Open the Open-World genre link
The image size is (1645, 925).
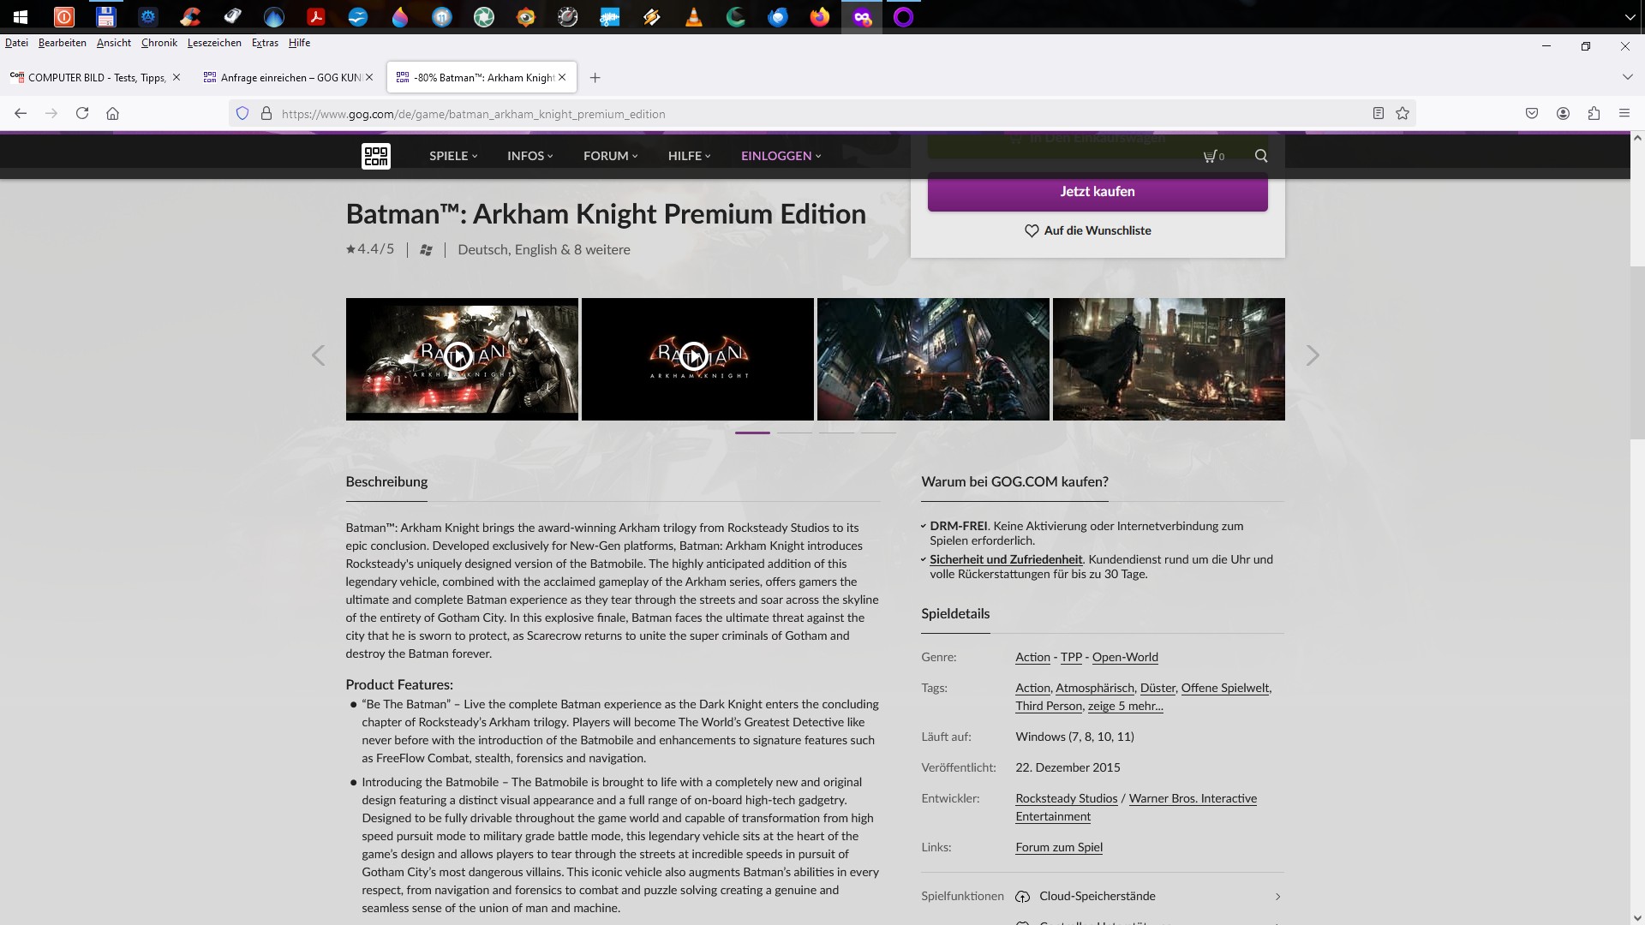click(x=1125, y=657)
